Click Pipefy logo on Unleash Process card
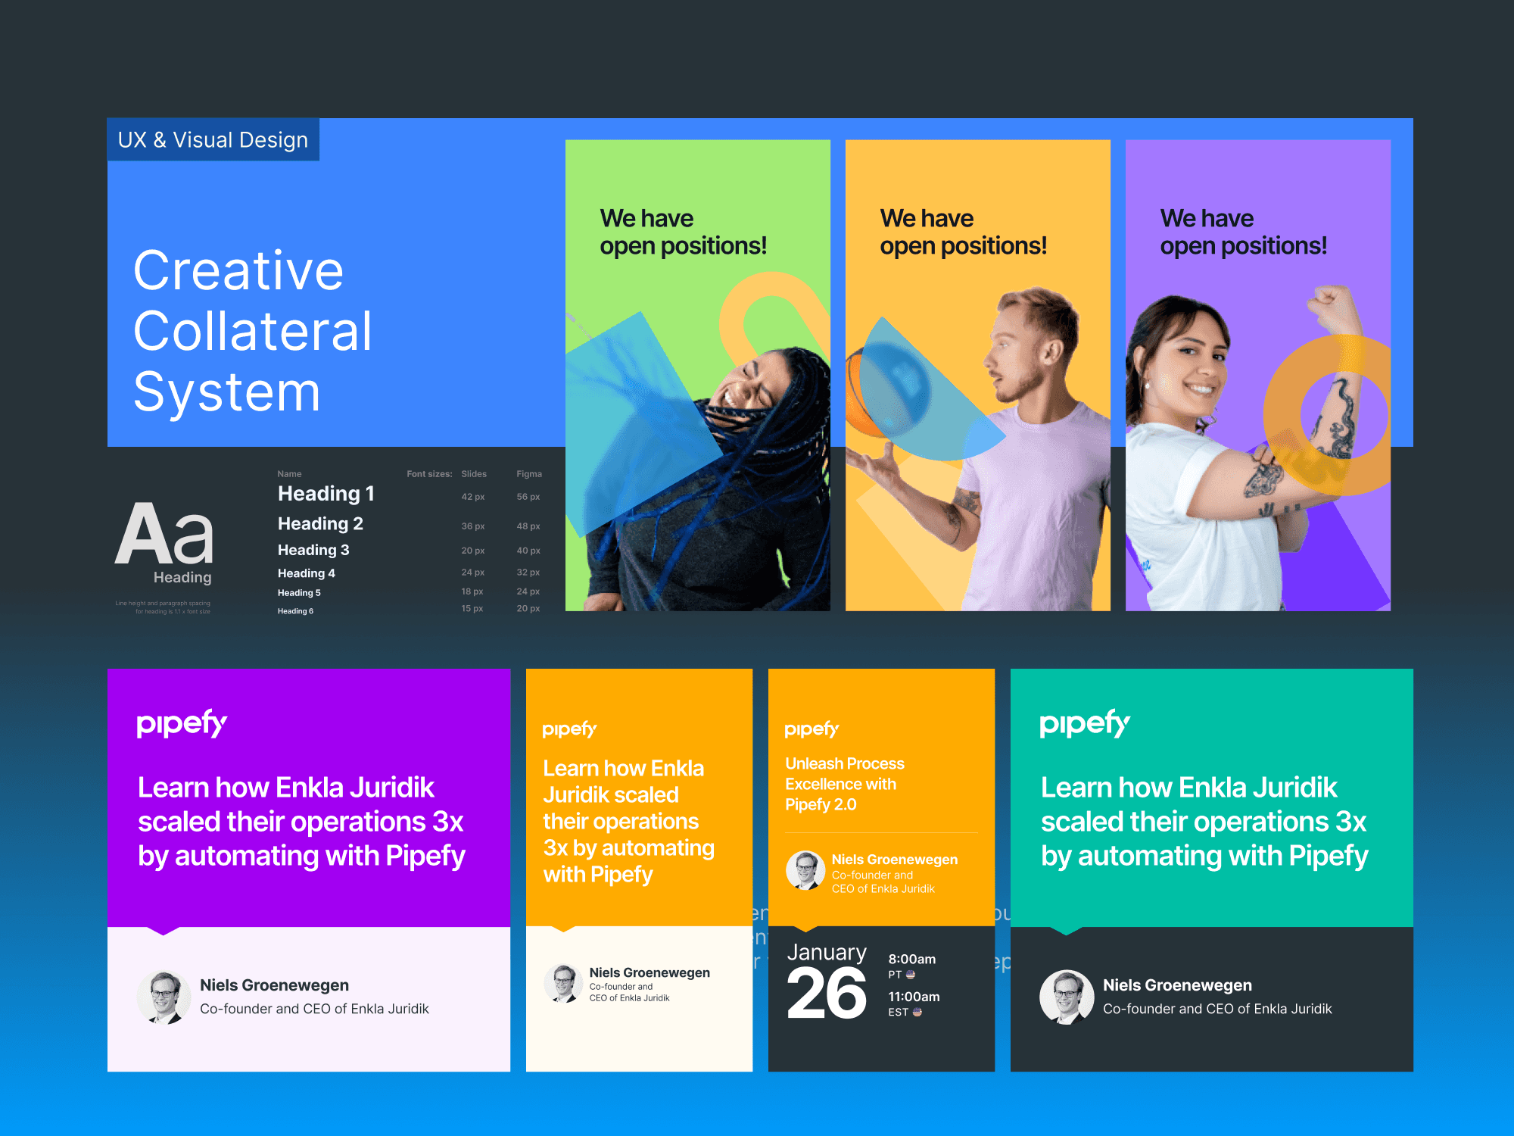 pyautogui.click(x=812, y=729)
